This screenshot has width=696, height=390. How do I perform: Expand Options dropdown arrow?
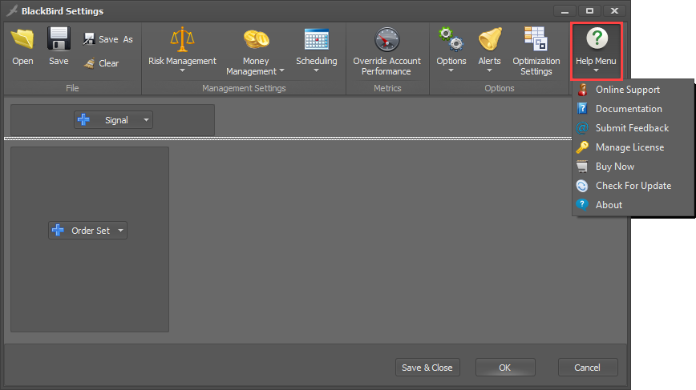[451, 70]
